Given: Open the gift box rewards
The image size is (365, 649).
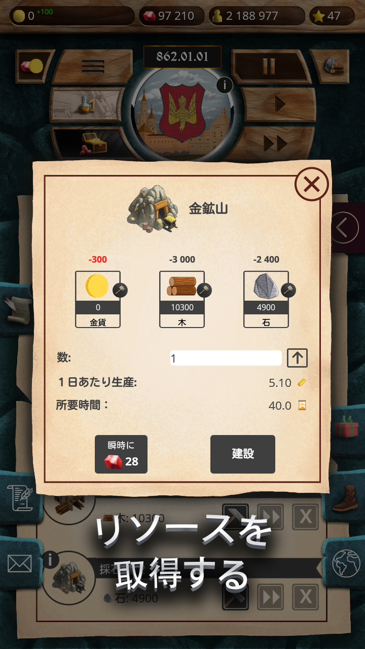Looking at the screenshot, I should coord(347,427).
